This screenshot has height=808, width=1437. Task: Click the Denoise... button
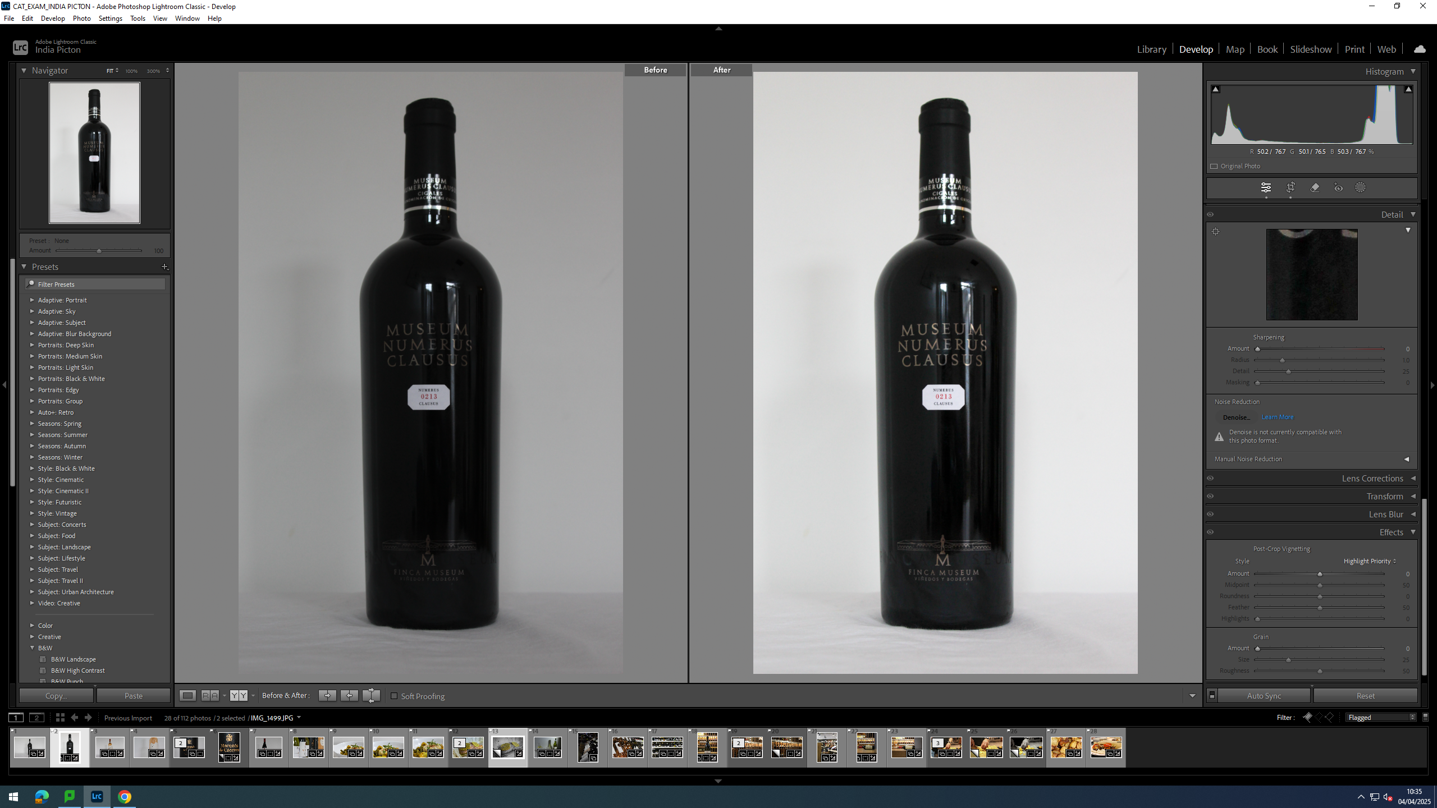(1236, 417)
